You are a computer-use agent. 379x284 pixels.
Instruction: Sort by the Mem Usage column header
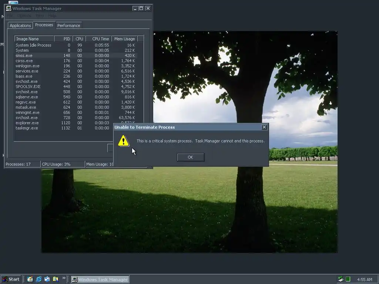tap(124, 39)
